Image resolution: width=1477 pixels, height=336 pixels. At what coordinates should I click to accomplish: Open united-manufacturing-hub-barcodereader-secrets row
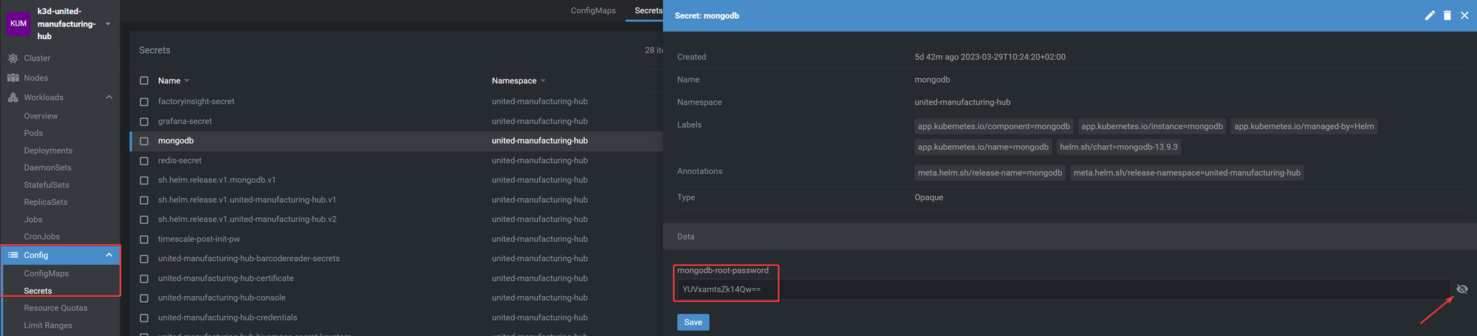(249, 259)
